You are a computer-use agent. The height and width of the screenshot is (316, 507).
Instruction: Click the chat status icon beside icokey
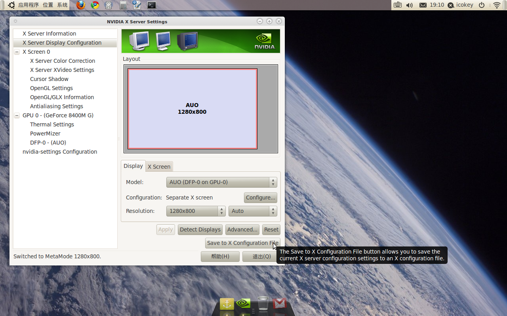pos(451,5)
